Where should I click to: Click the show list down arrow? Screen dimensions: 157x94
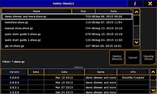(x=136, y=42)
